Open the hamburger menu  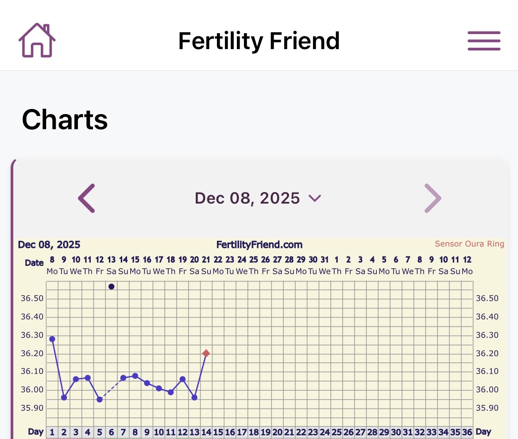[484, 41]
